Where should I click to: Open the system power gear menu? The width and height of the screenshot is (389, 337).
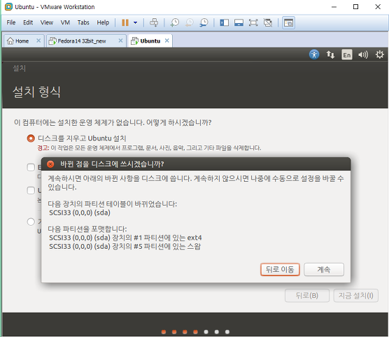tap(380, 55)
